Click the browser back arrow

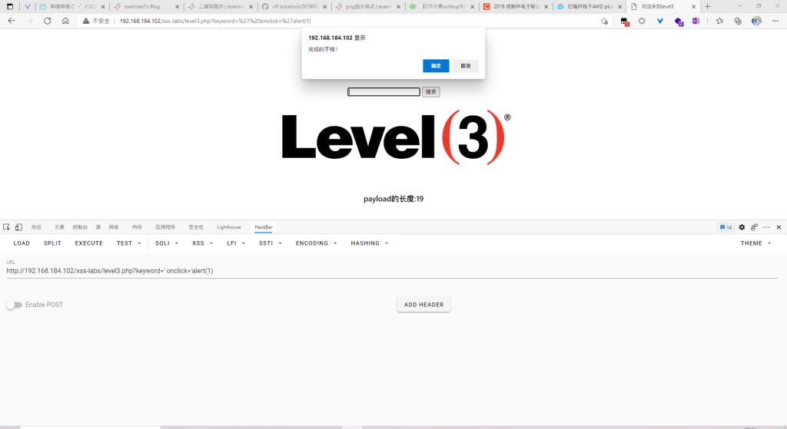click(12, 21)
